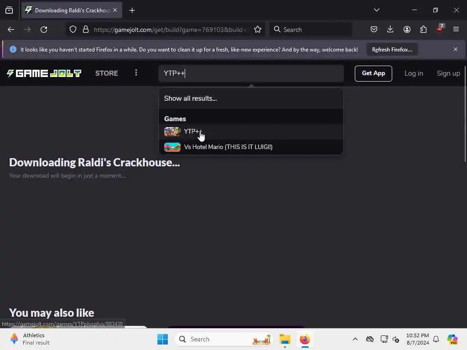The width and height of the screenshot is (467, 350).
Task: Expand the list all tabs chevron
Action: [x=376, y=10]
